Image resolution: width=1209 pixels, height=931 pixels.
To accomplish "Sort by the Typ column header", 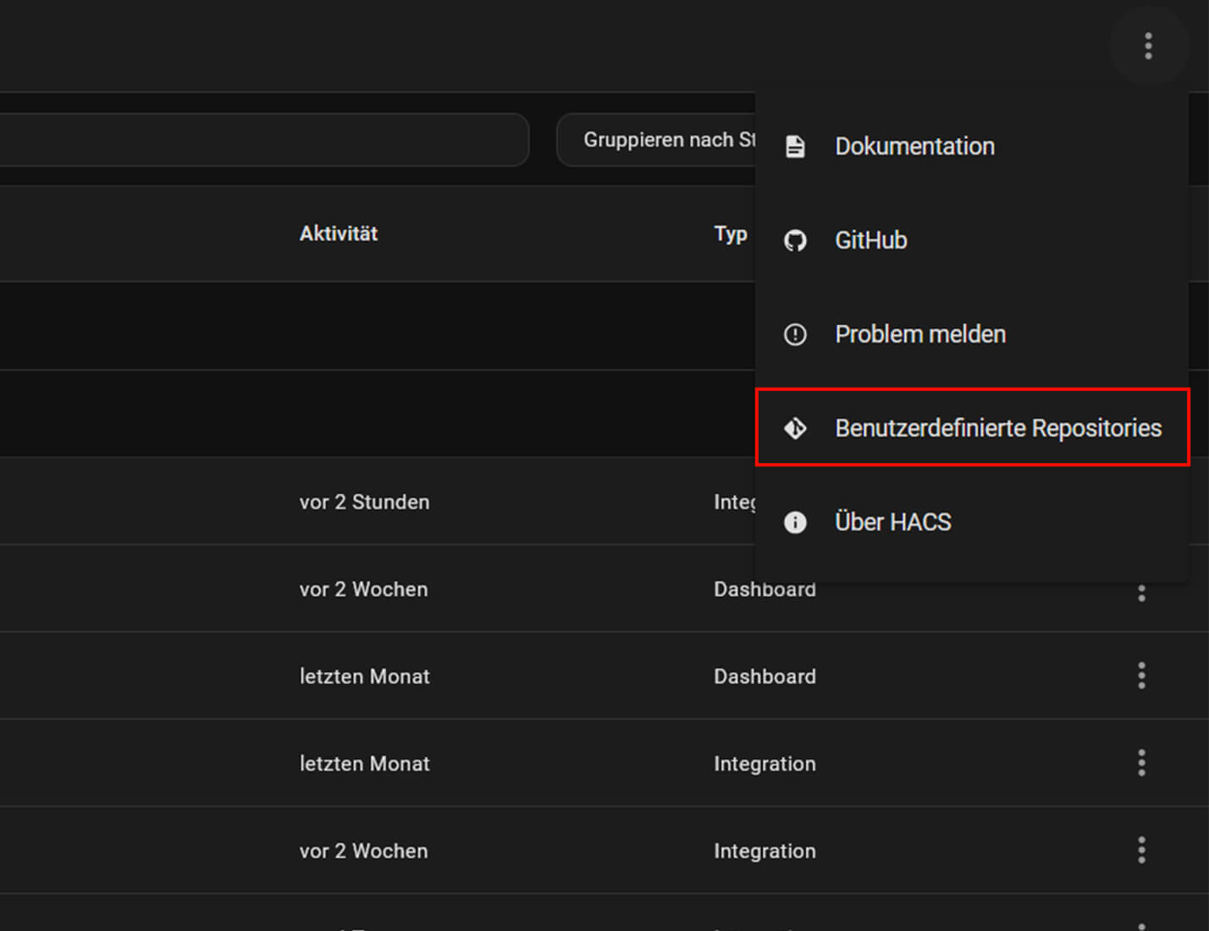I will pyautogui.click(x=730, y=234).
